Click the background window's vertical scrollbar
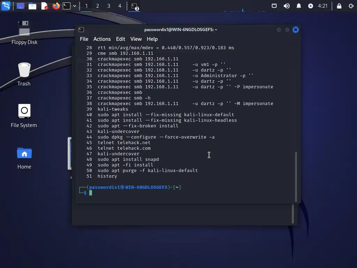Image resolution: width=357 pixels, height=268 pixels. coord(293,214)
